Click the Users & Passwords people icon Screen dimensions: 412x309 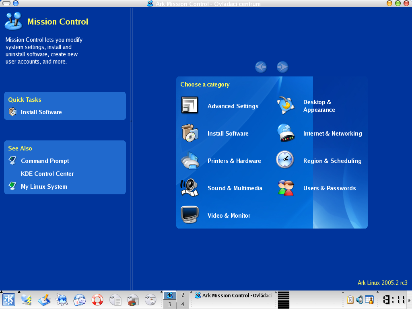coord(286,188)
